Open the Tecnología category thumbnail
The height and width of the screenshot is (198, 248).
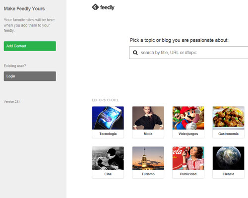(x=108, y=118)
